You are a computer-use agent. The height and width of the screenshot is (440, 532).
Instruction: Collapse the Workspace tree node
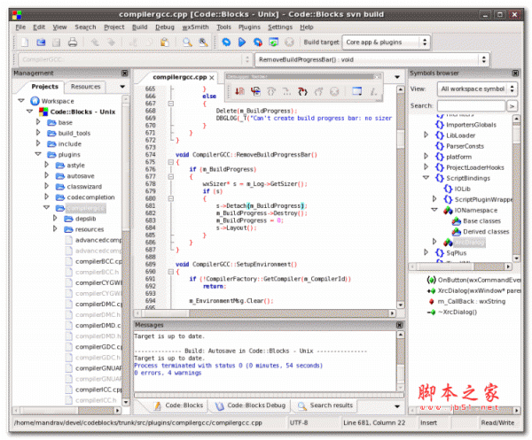pyautogui.click(x=21, y=101)
